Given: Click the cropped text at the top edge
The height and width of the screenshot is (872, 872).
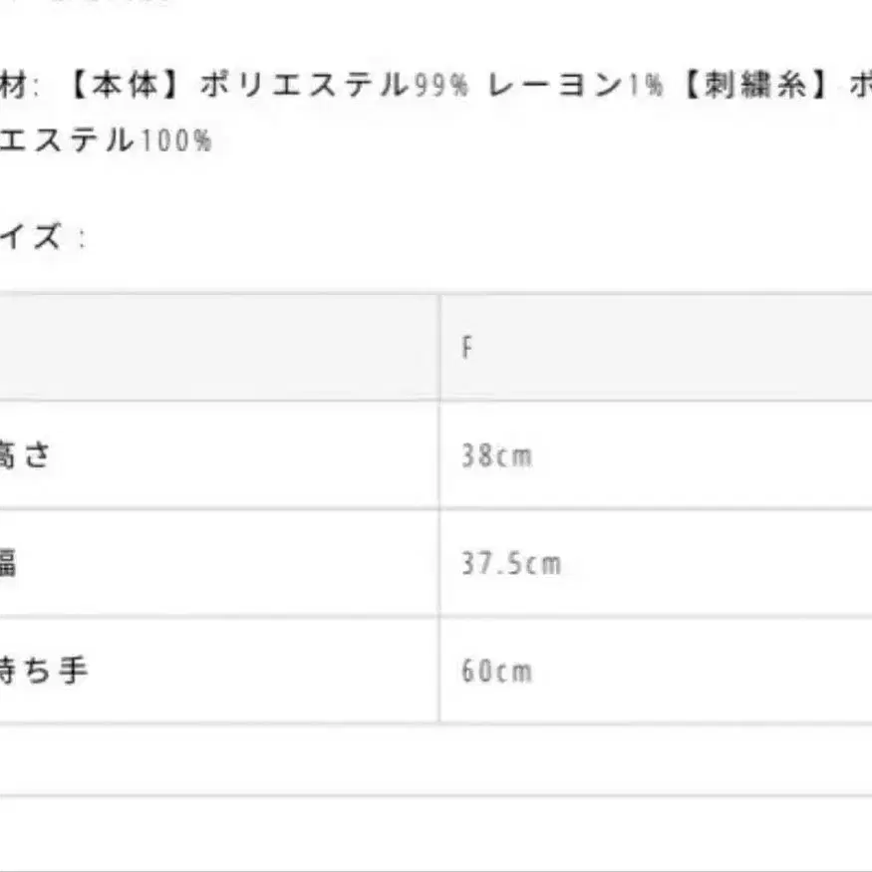Looking at the screenshot, I should tap(120, 3).
